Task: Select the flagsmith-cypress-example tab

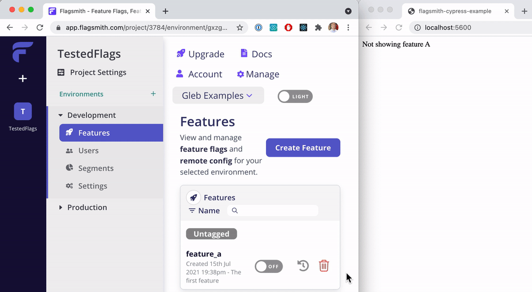Action: point(459,11)
